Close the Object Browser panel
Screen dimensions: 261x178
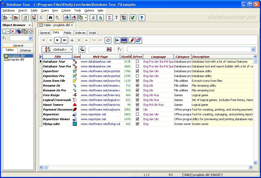[30, 25]
